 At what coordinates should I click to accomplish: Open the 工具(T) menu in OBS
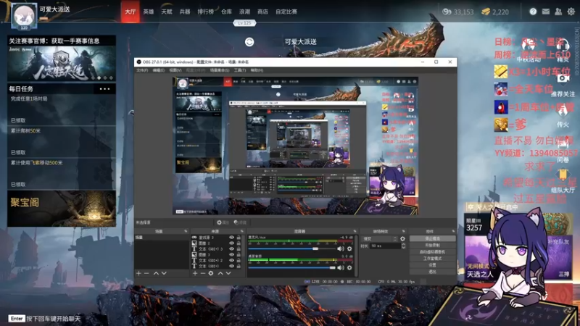pyautogui.click(x=240, y=70)
